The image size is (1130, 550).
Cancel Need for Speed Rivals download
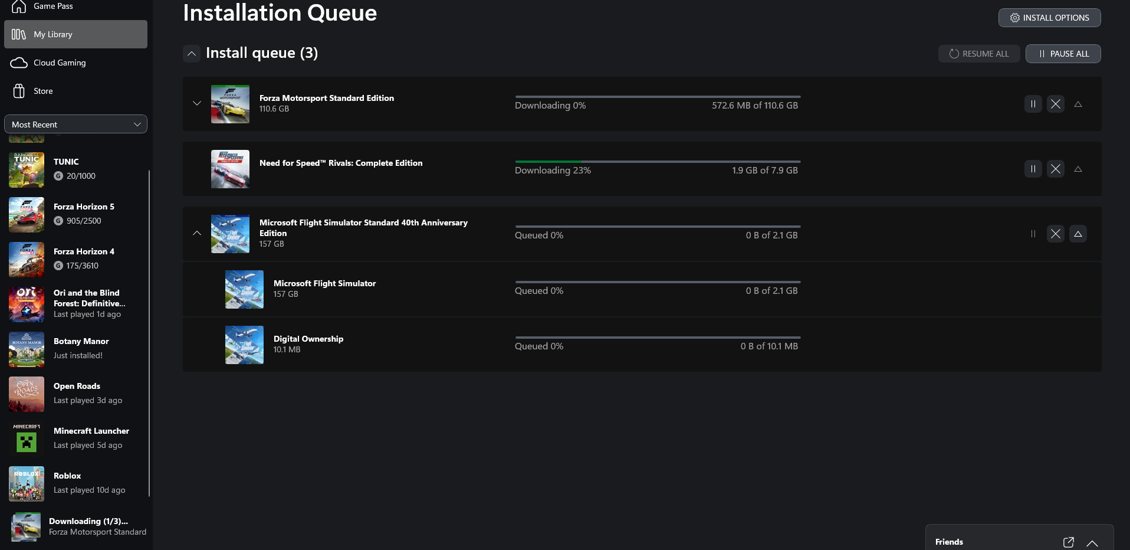1056,169
